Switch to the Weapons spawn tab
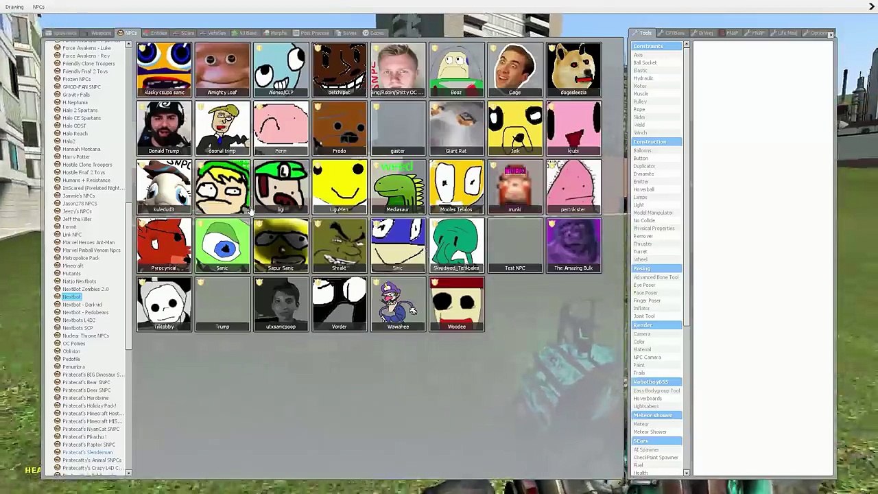The image size is (878, 494). (97, 33)
